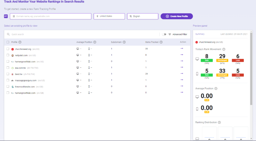Open help icon beside Today's Rank Movement
The height and width of the screenshot is (141, 256).
pyautogui.click(x=224, y=49)
